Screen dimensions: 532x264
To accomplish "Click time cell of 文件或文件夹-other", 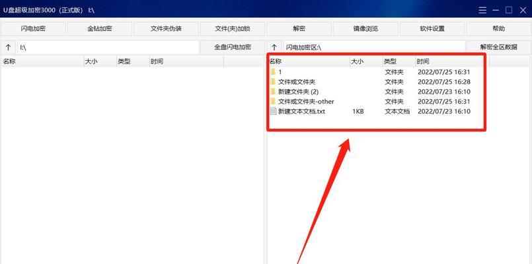I will pos(444,102).
